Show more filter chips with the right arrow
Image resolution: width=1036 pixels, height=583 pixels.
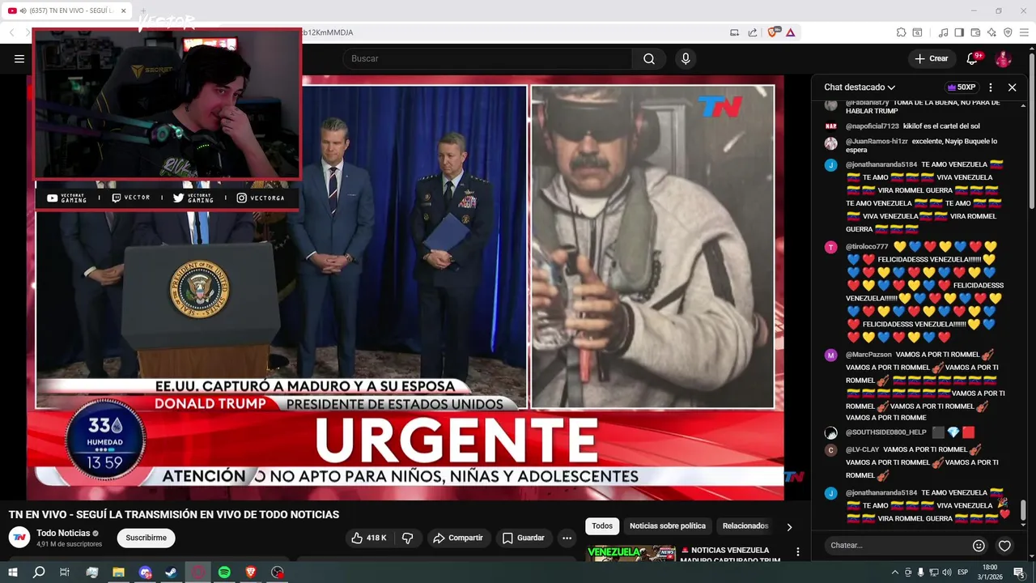789,526
